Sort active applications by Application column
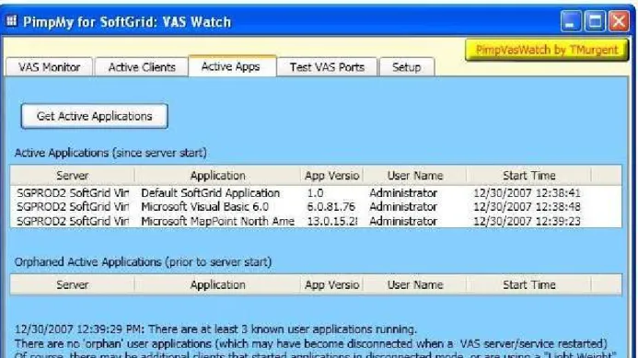 pyautogui.click(x=217, y=176)
